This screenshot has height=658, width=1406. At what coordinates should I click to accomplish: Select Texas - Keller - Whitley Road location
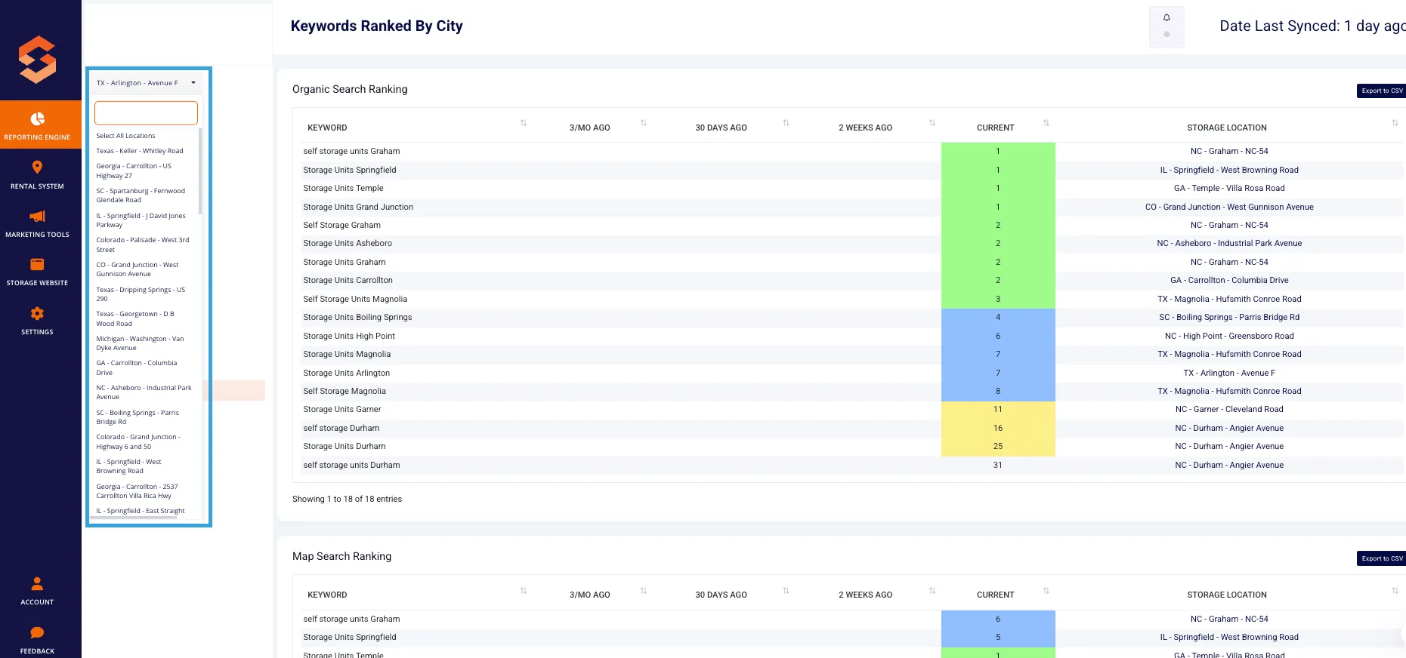point(140,151)
